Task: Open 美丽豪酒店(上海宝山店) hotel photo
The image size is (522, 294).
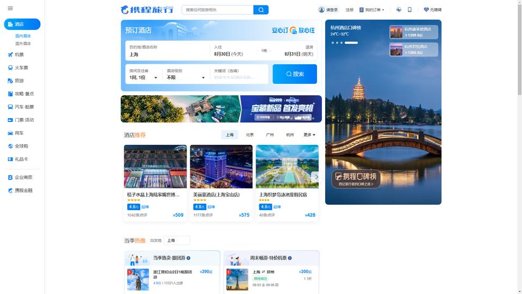Action: 221,167
